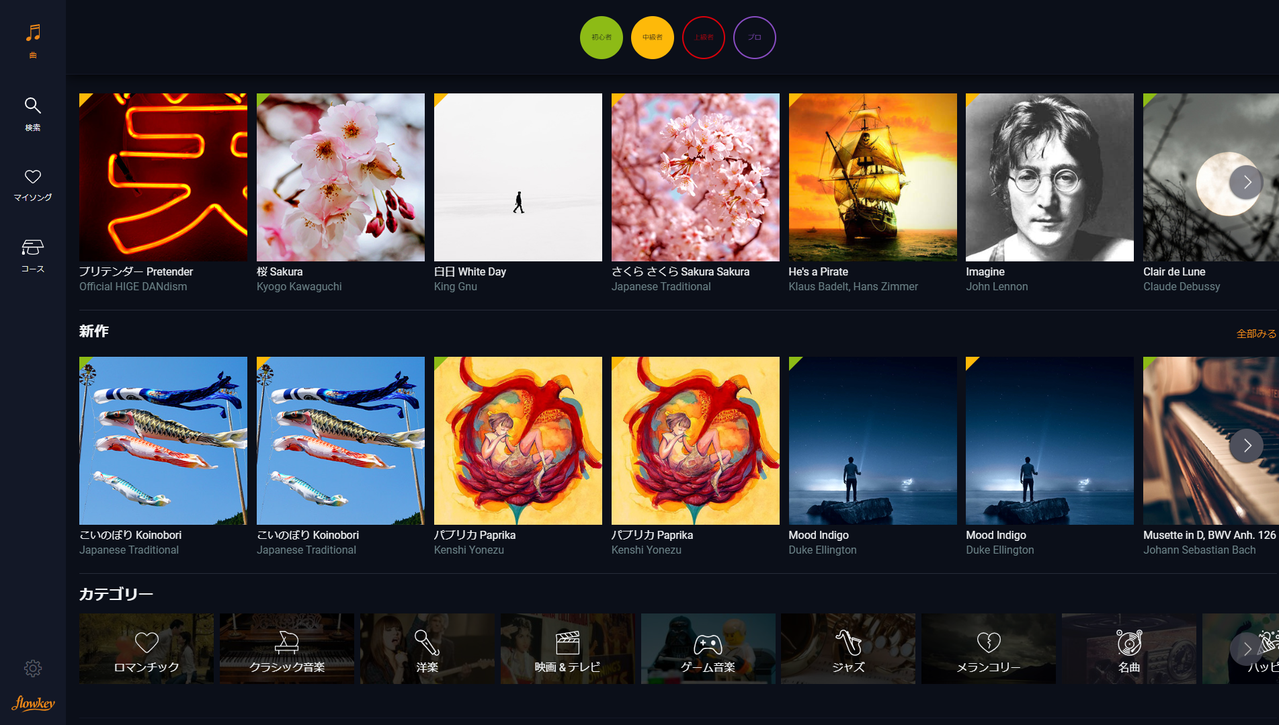Open the 検索 search page
Image resolution: width=1279 pixels, height=725 pixels.
[x=33, y=114]
